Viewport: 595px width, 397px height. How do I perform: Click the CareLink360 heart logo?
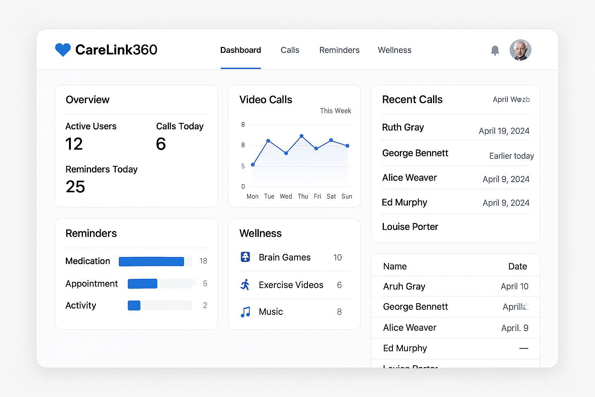[x=63, y=50]
